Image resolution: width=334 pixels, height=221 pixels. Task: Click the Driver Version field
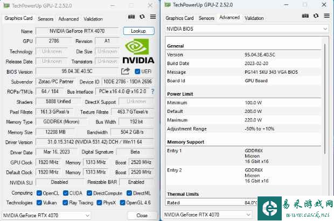coord(95,142)
